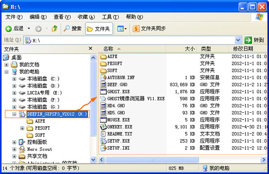This screenshot has width=269, height=174.
Task: Click the address bar field showing H:\
Action: pyautogui.click(x=130, y=40)
